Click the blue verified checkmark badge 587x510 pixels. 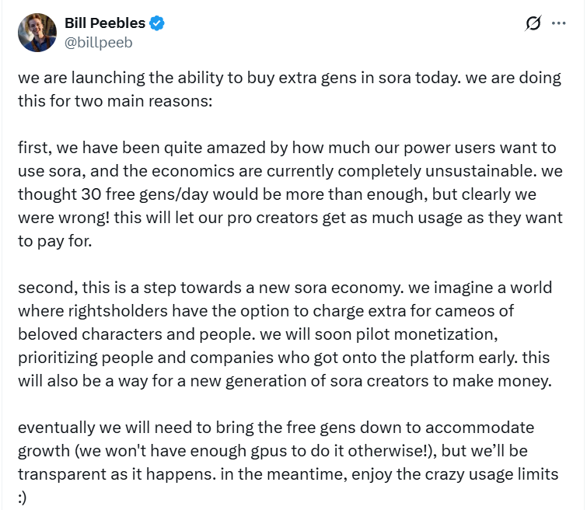(157, 24)
